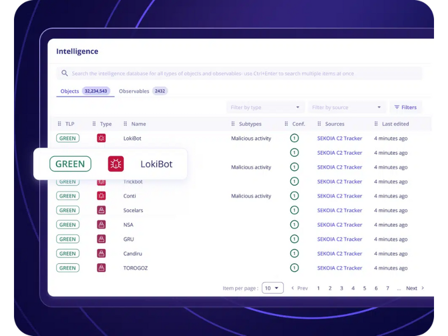
Task: Go to page 3 of the results
Action: [x=341, y=288]
